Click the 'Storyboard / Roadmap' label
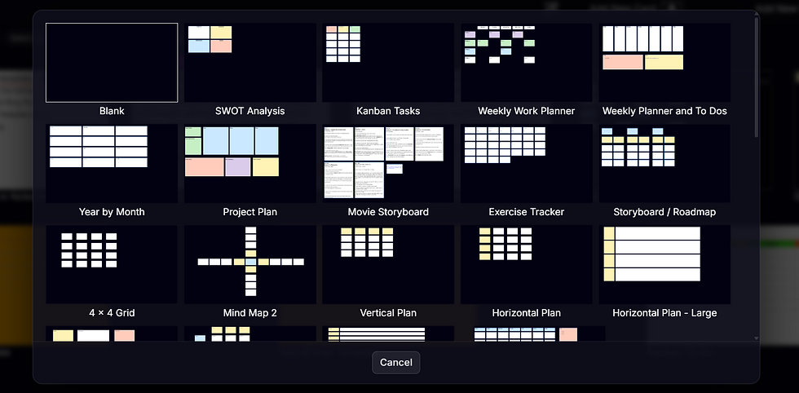Image resolution: width=799 pixels, height=393 pixels. tap(664, 211)
